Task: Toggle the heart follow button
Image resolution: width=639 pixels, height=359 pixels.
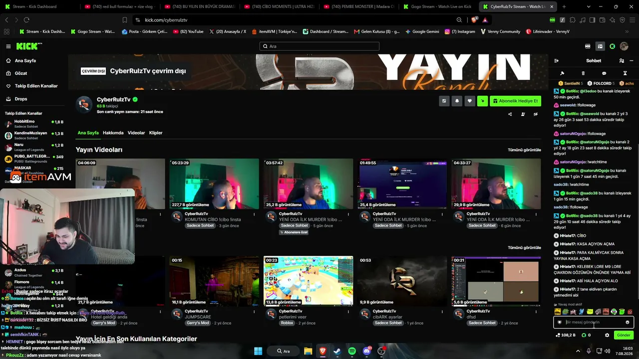Action: coord(469,101)
